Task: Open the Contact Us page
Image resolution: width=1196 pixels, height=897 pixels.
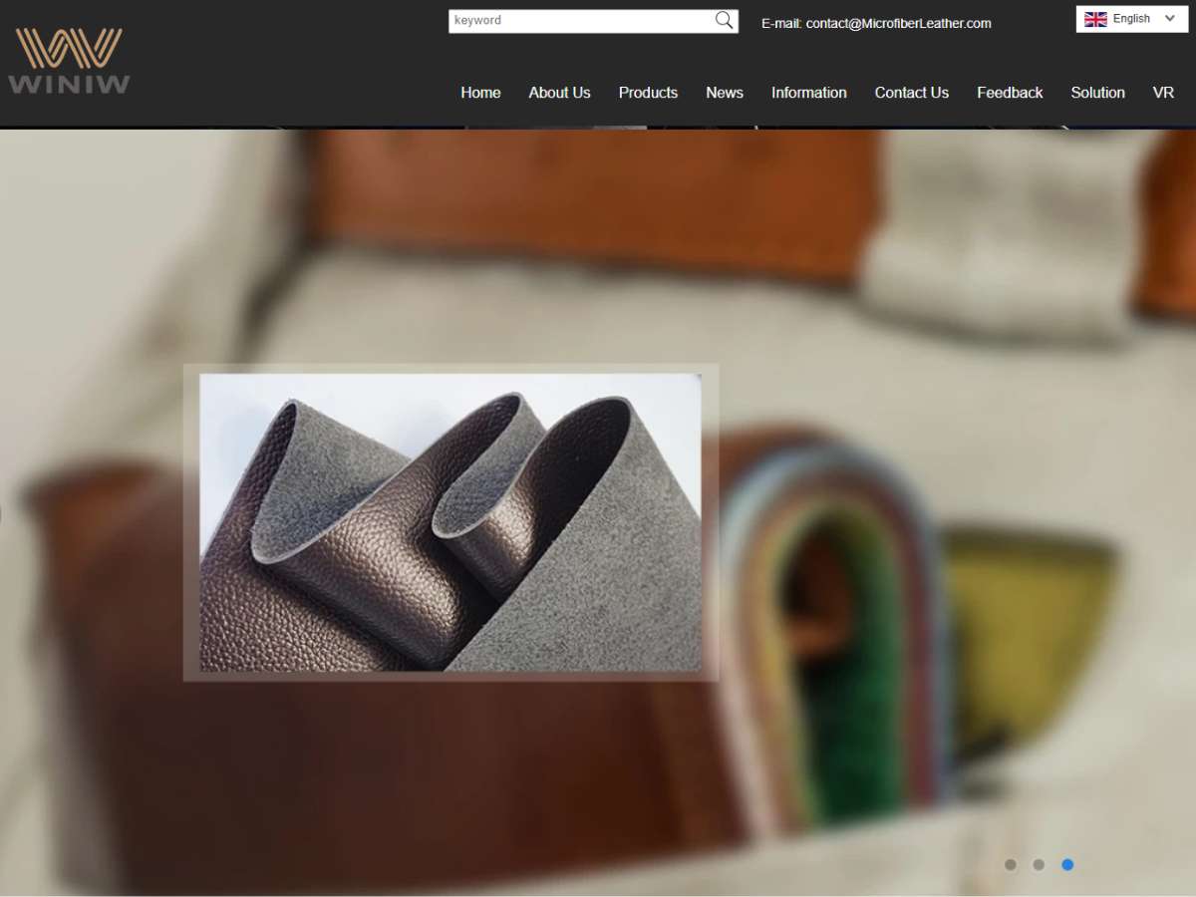Action: tap(912, 93)
